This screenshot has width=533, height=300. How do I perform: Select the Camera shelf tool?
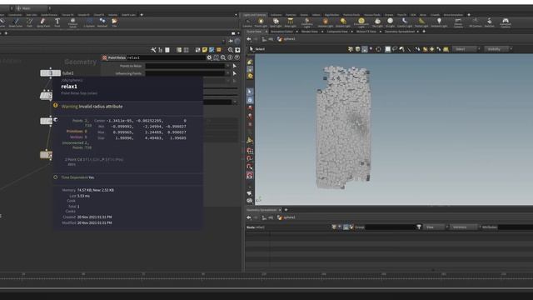point(247,22)
